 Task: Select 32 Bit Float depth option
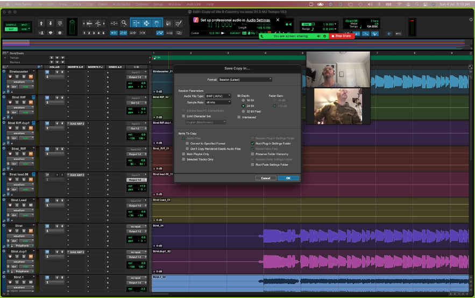coord(243,111)
